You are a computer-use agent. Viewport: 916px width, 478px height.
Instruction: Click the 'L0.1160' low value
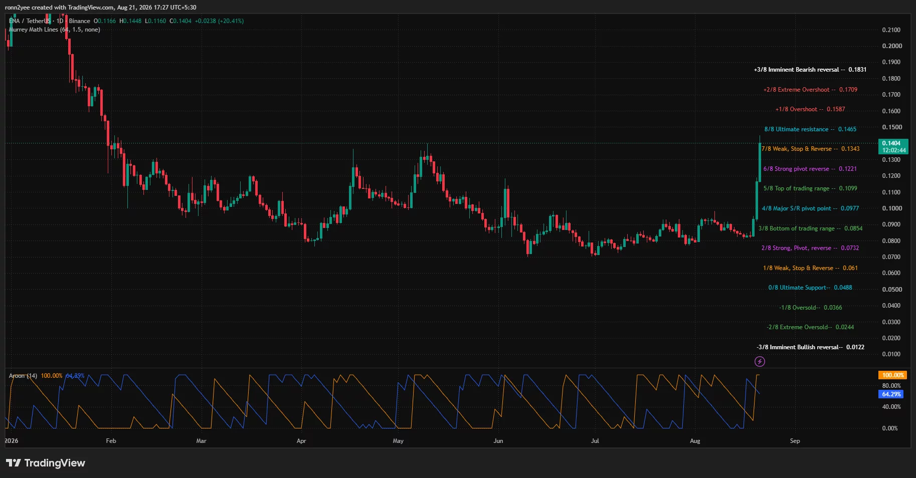coord(155,21)
